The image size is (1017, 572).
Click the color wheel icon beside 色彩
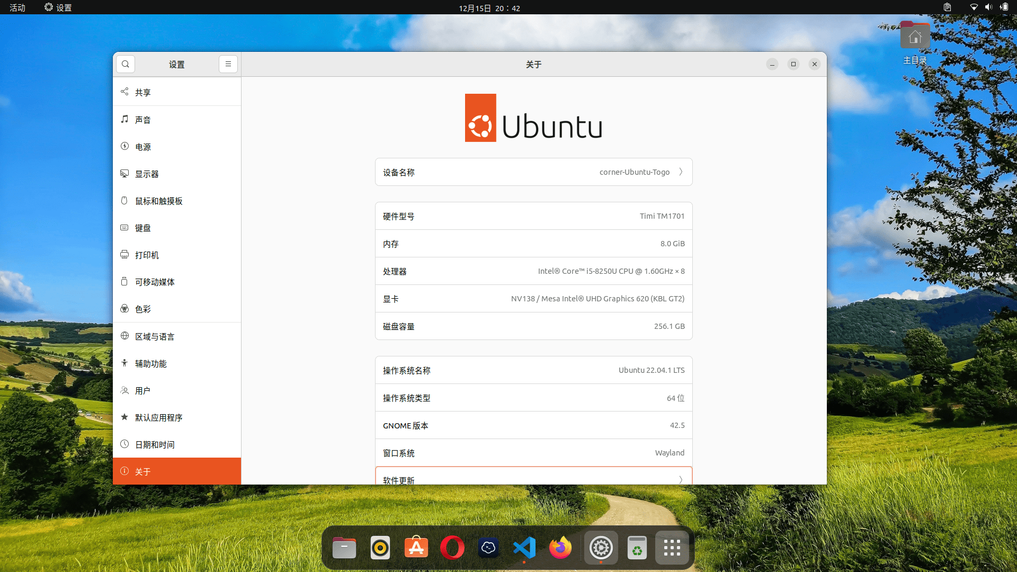point(124,308)
